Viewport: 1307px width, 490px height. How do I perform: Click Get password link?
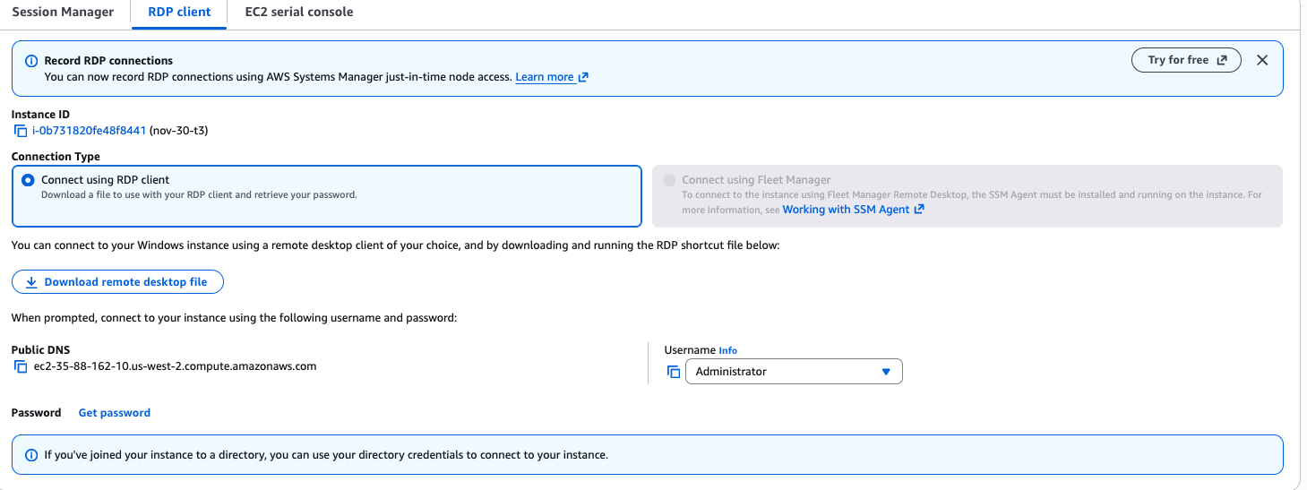coord(115,413)
